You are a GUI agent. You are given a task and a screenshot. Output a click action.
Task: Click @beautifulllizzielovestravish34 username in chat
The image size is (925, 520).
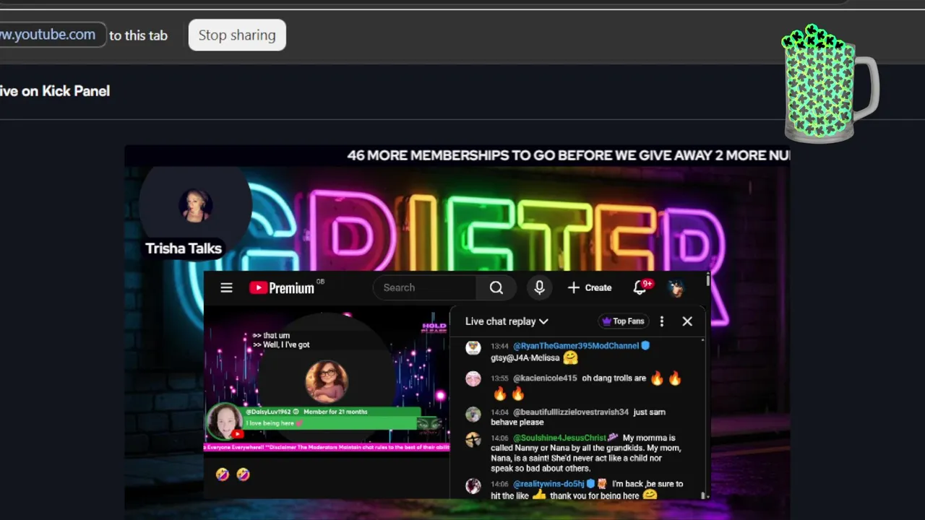pyautogui.click(x=571, y=412)
